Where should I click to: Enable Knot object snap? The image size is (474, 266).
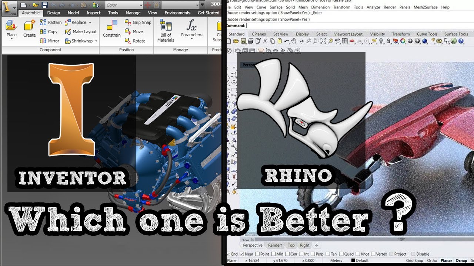[x=358, y=254]
